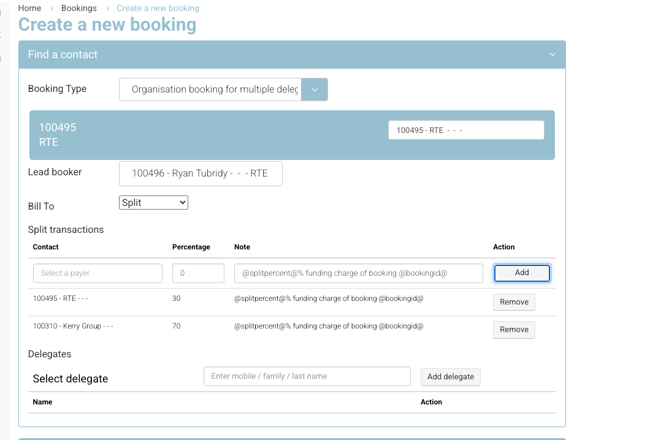Viewport: 650px width, 440px height.
Task: Go to Home breadcrumb
Action: (x=29, y=8)
